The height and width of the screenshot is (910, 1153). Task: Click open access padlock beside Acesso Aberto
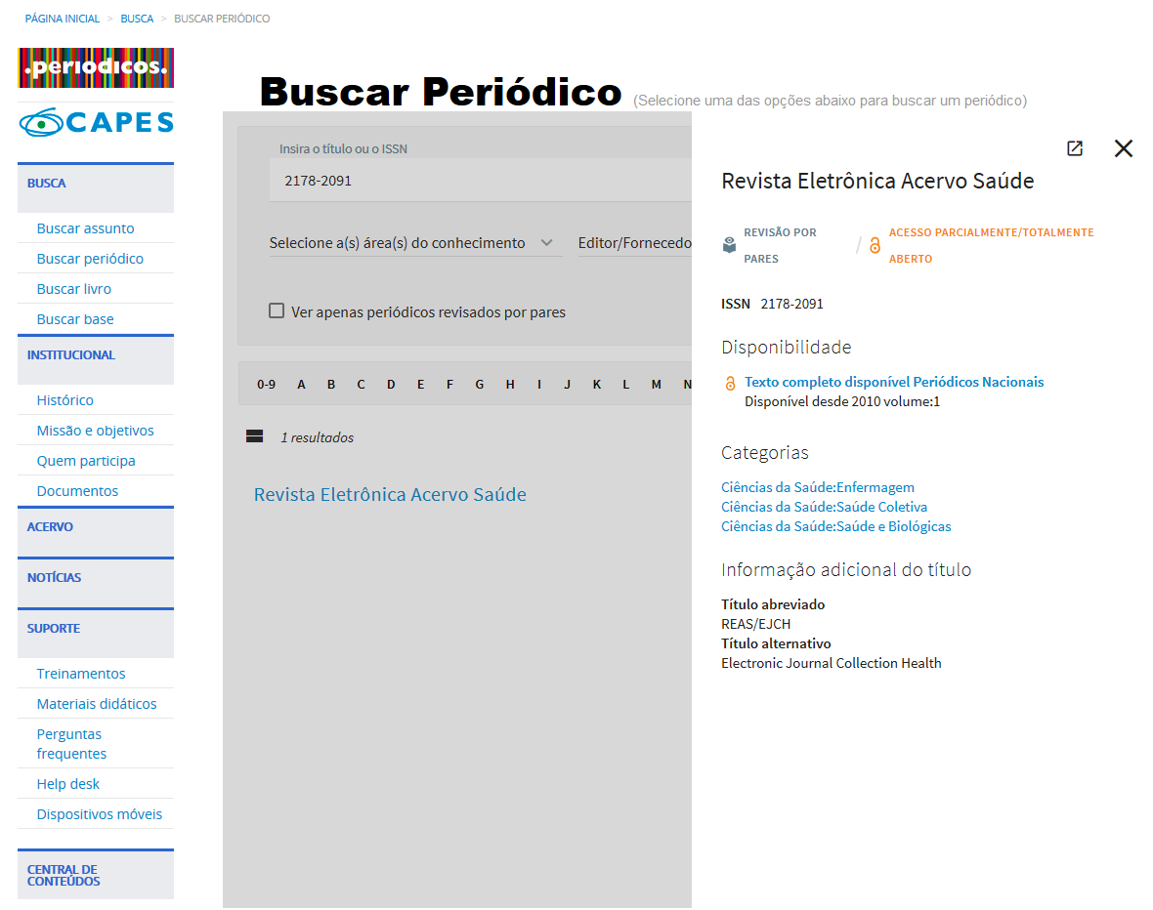[x=875, y=245]
